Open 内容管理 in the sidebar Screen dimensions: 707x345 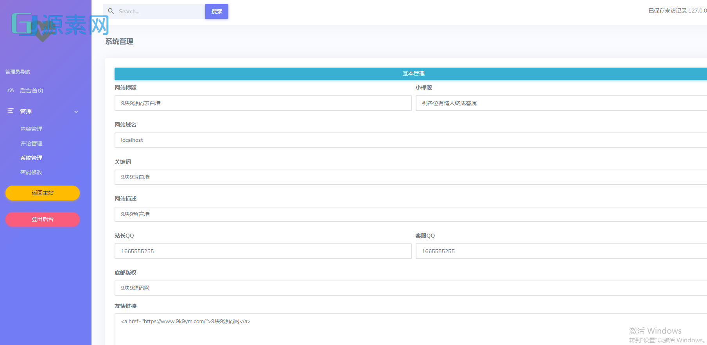(31, 129)
